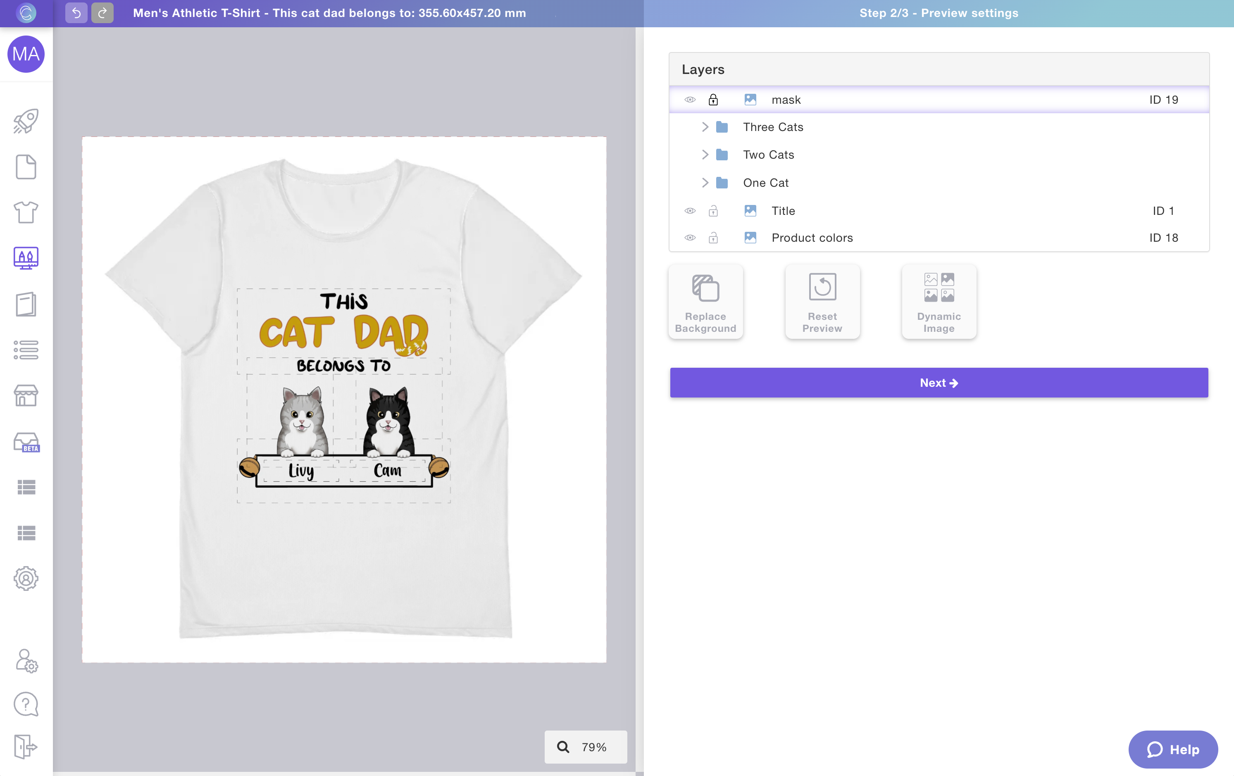This screenshot has width=1234, height=776.
Task: Click the Replace Background button
Action: 706,302
